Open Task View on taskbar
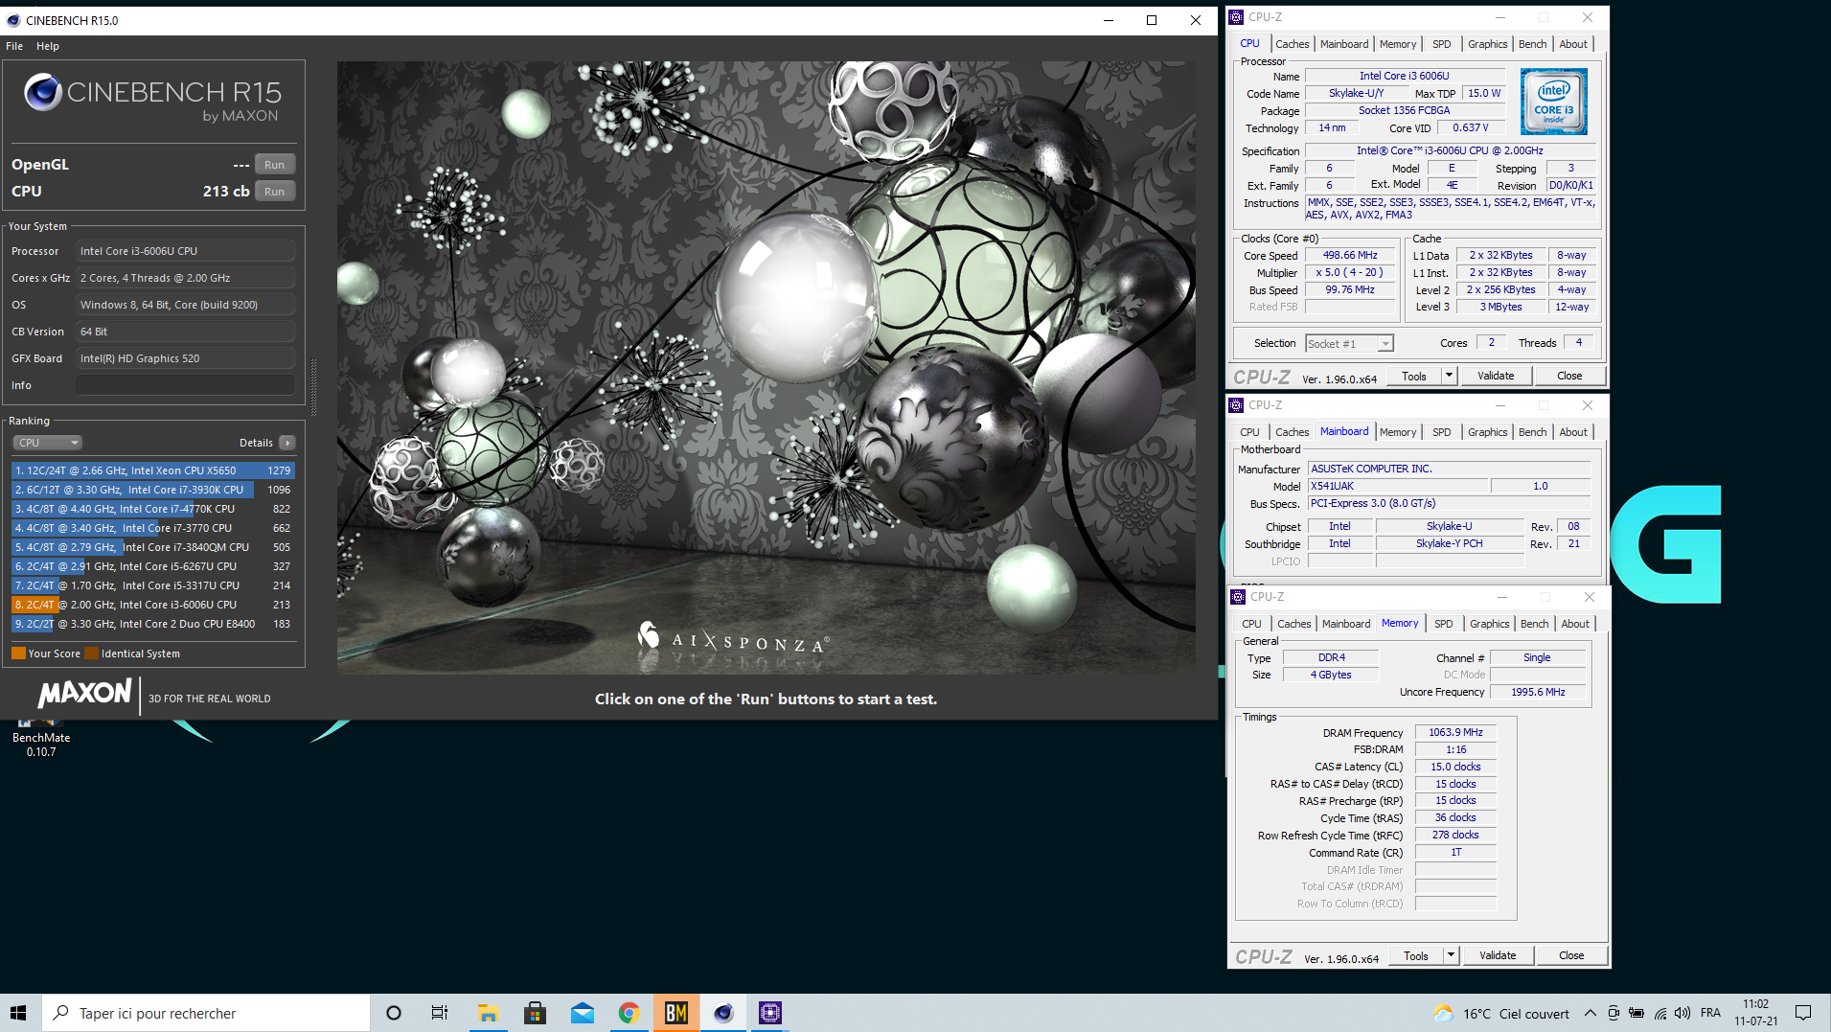 (440, 1013)
